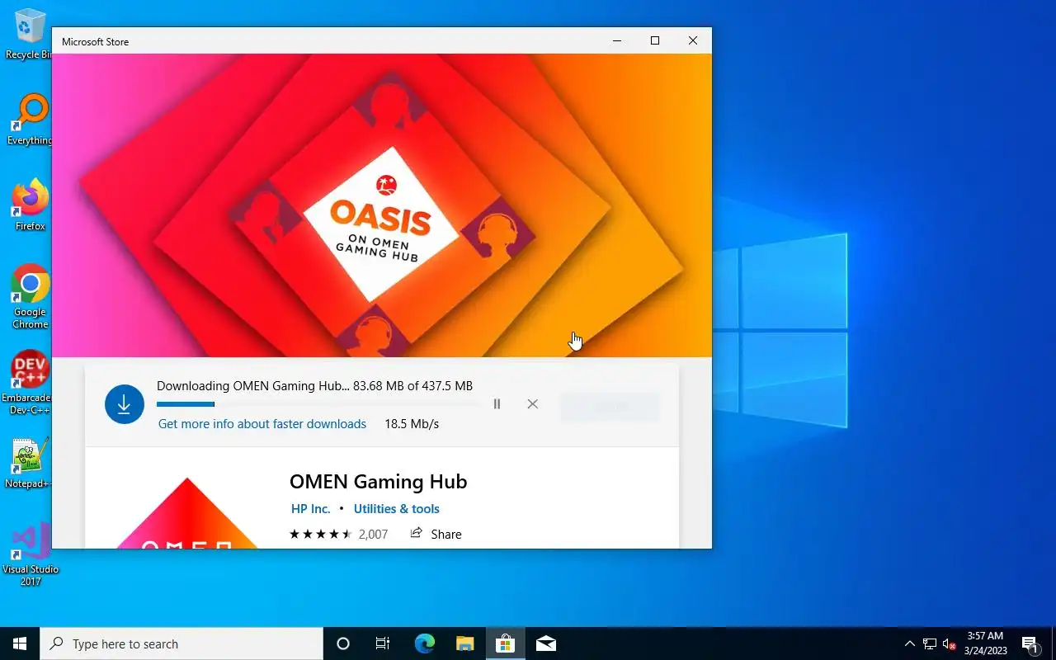Open Utilities & tools category link
1056x660 pixels.
point(397,509)
